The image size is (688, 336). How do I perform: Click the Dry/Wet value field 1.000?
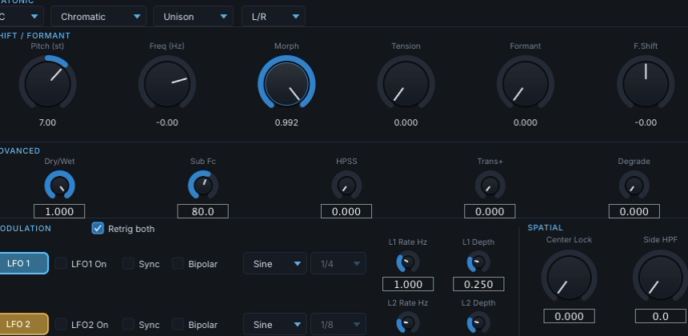point(59,211)
